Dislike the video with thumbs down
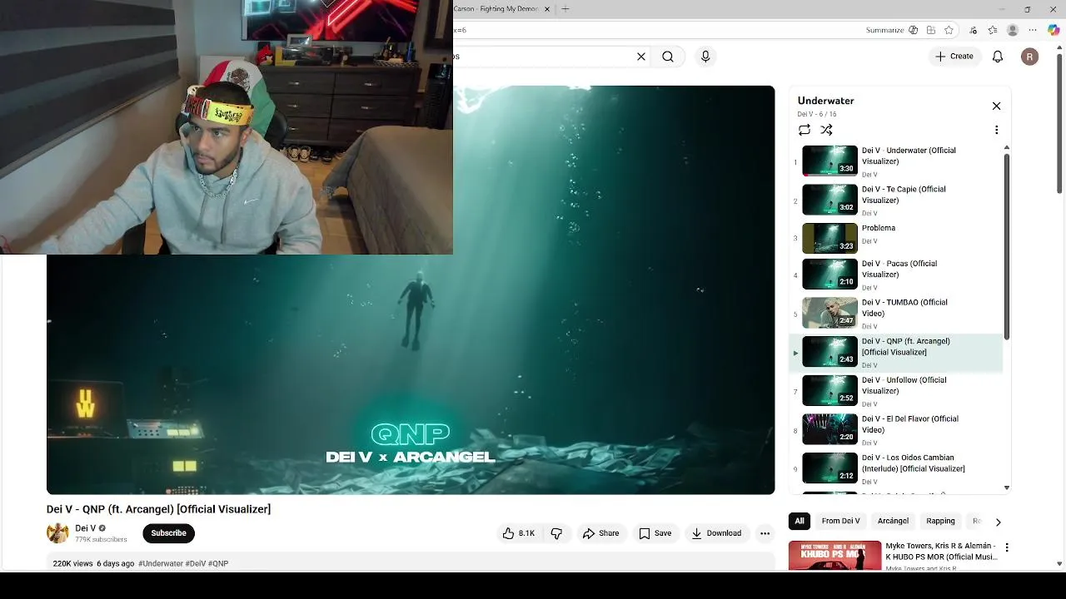The width and height of the screenshot is (1066, 599). click(x=556, y=533)
